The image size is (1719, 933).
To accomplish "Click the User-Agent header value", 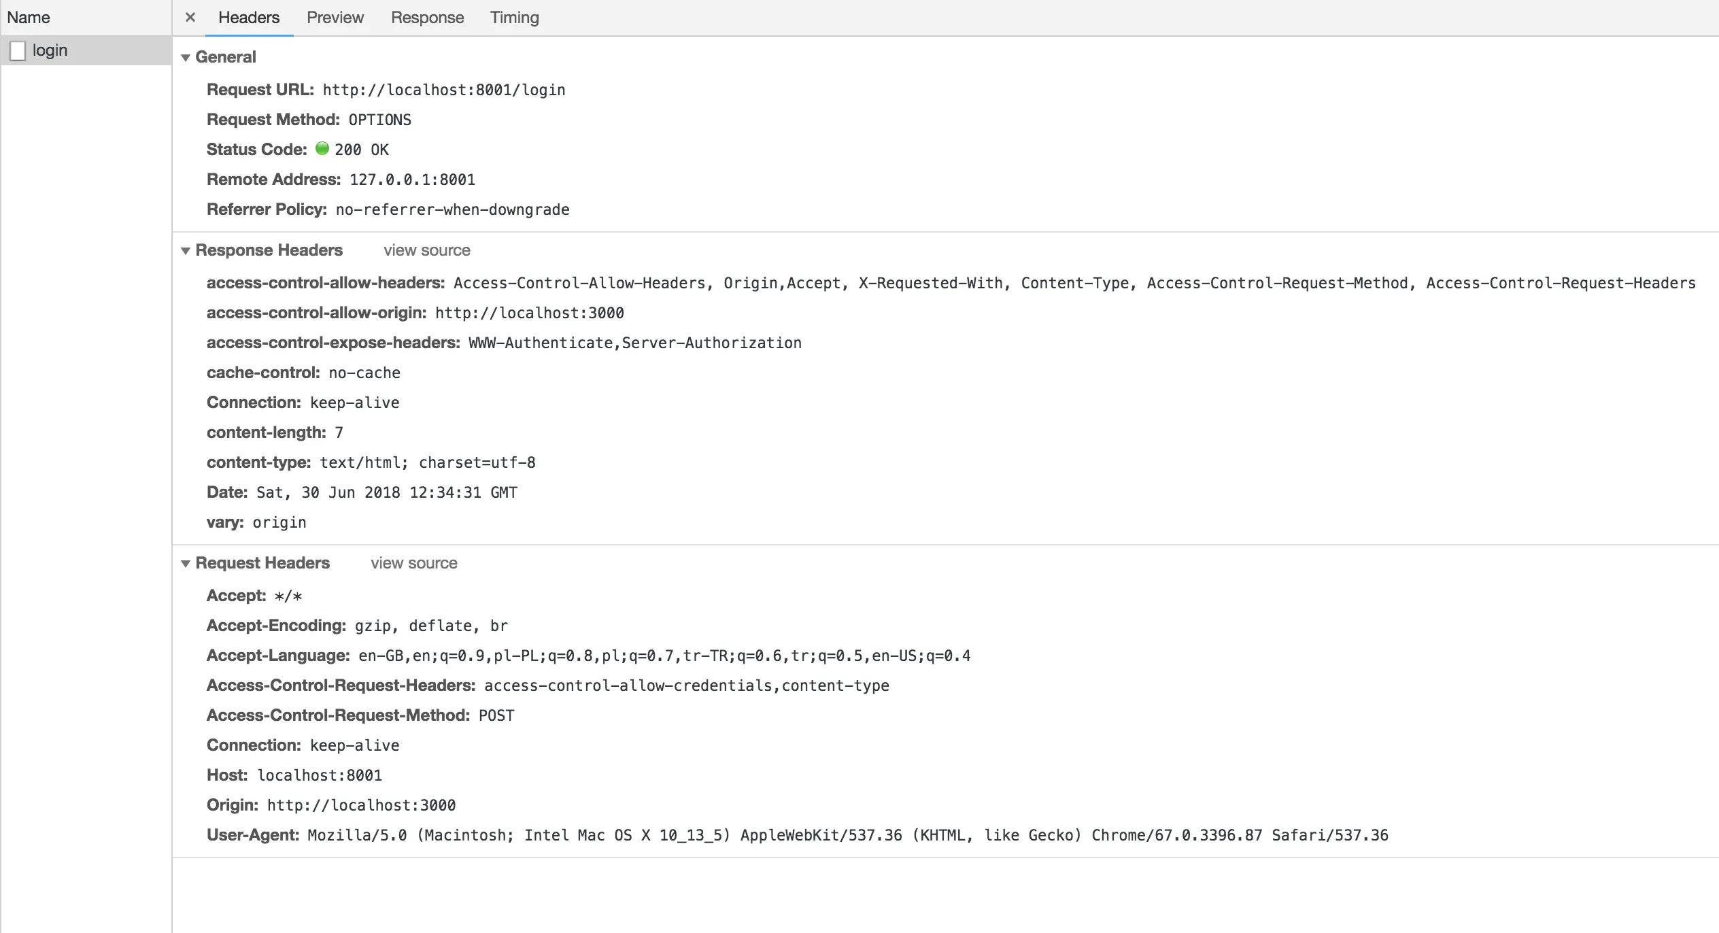I will tap(847, 835).
